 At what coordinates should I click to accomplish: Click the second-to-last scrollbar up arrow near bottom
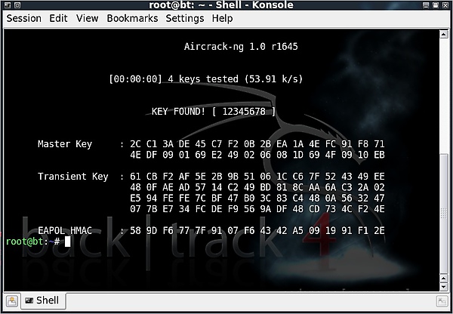click(x=444, y=279)
